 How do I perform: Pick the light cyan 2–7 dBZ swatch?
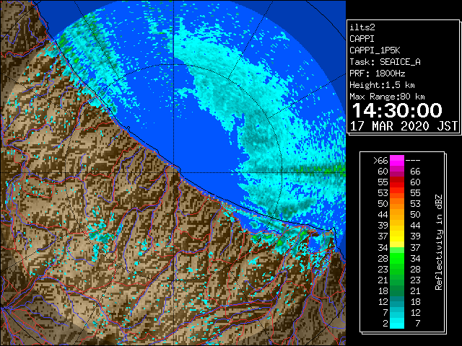[x=397, y=323]
